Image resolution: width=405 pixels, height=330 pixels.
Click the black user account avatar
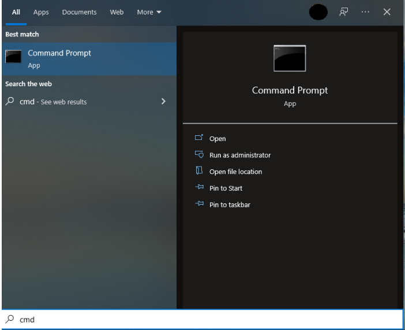point(318,12)
